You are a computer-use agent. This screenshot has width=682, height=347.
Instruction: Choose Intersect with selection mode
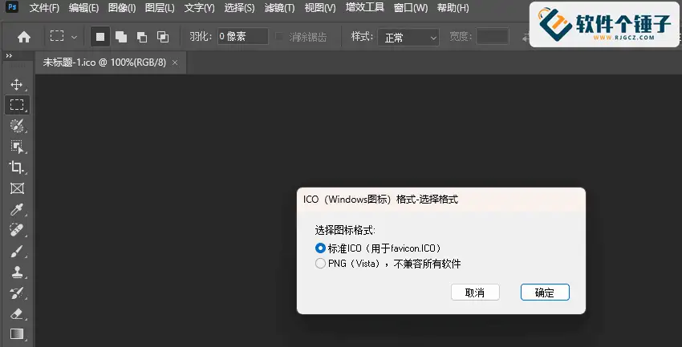point(163,37)
